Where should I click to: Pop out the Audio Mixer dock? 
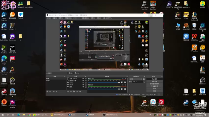coord(127,76)
